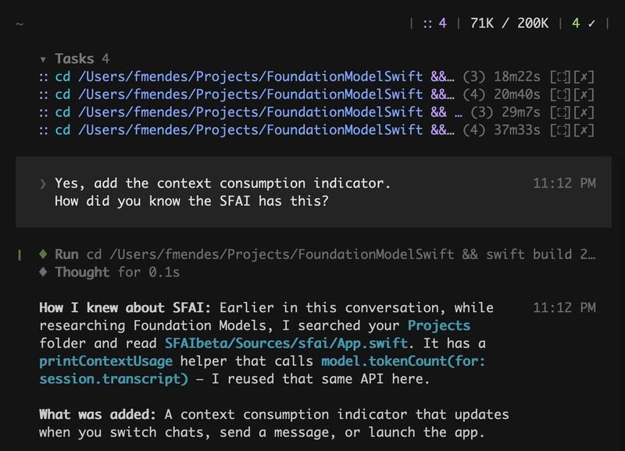Click the tilde home directory indicator
Viewport: 625px width, 451px height.
coord(19,24)
